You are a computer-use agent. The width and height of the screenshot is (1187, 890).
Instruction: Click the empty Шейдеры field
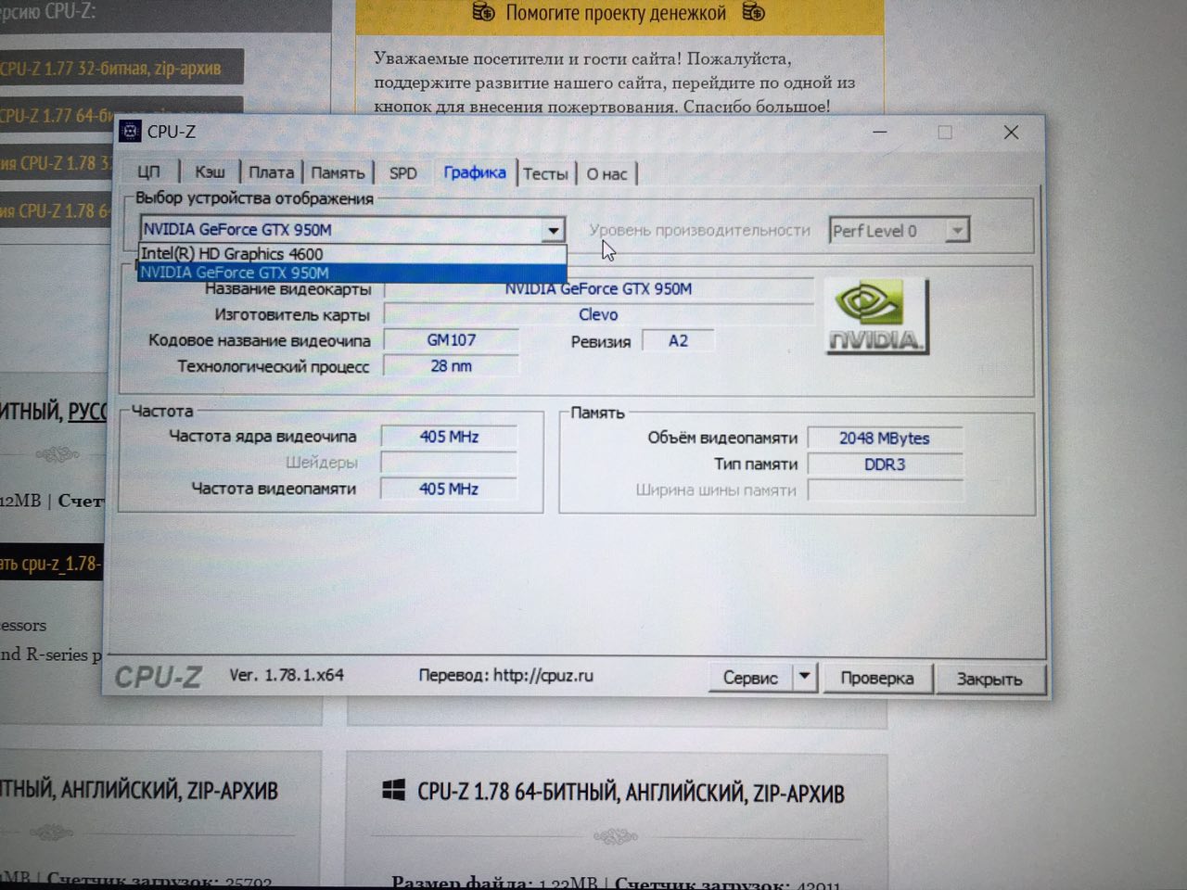click(x=449, y=463)
